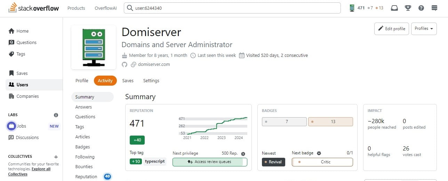The height and width of the screenshot is (181, 448).
Task: Click the NEW label beside Jobs
Action: 54,126
